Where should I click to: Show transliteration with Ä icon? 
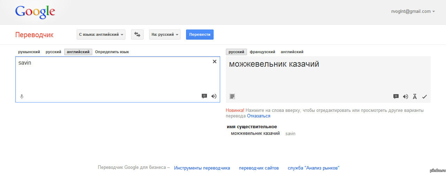coord(415,97)
